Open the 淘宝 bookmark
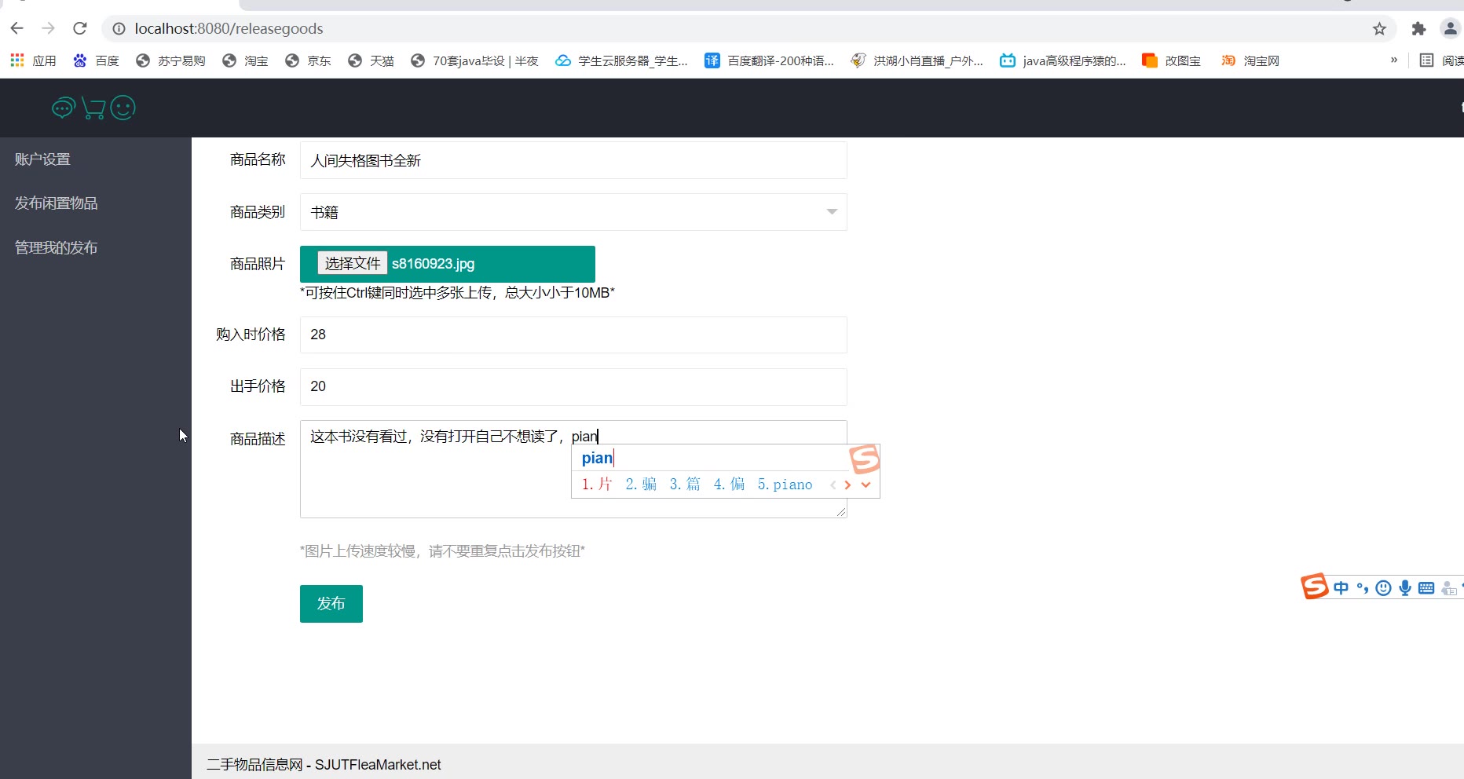Screen dimensions: 1464x779 [245, 60]
